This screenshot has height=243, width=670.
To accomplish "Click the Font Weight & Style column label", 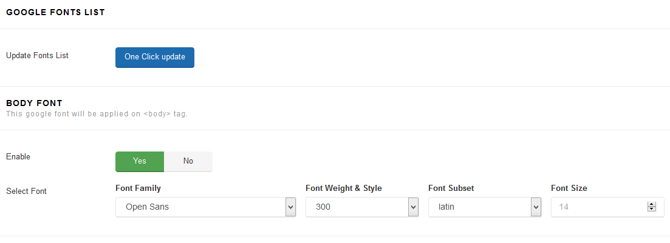I will (344, 188).
